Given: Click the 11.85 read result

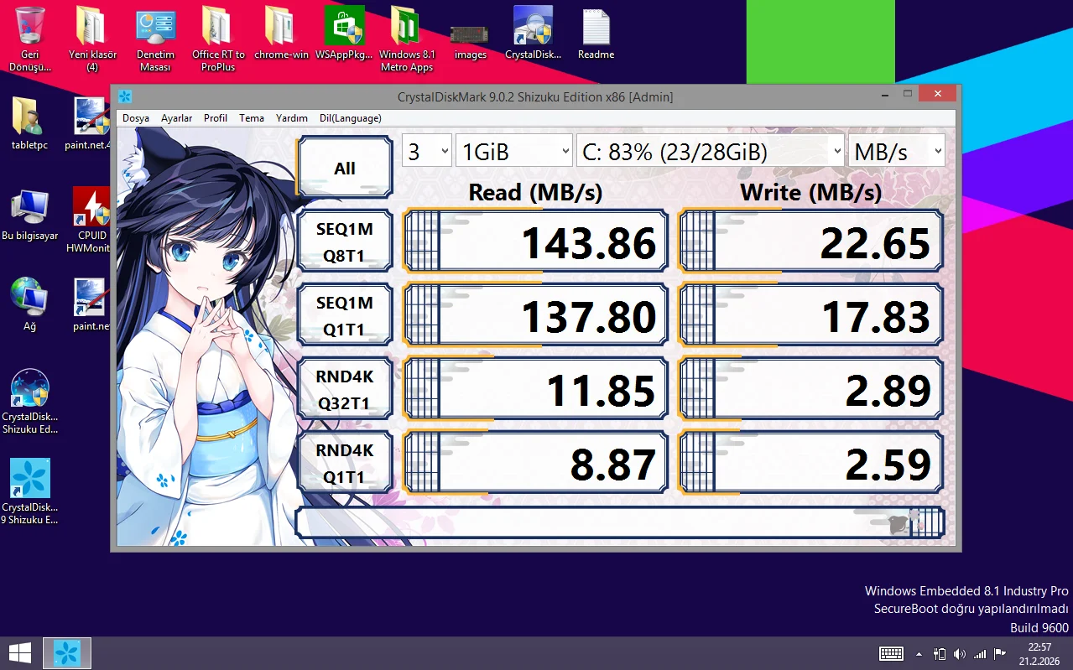Looking at the screenshot, I should pyautogui.click(x=536, y=389).
